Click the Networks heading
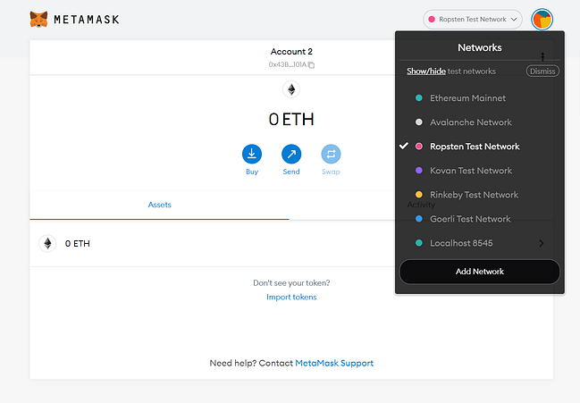 pos(480,47)
